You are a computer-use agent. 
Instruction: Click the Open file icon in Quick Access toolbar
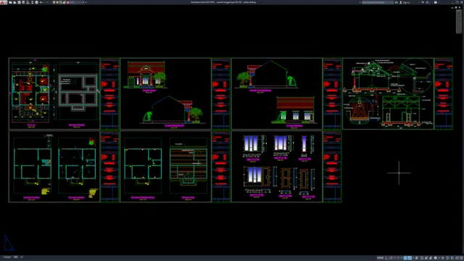click(x=14, y=2)
